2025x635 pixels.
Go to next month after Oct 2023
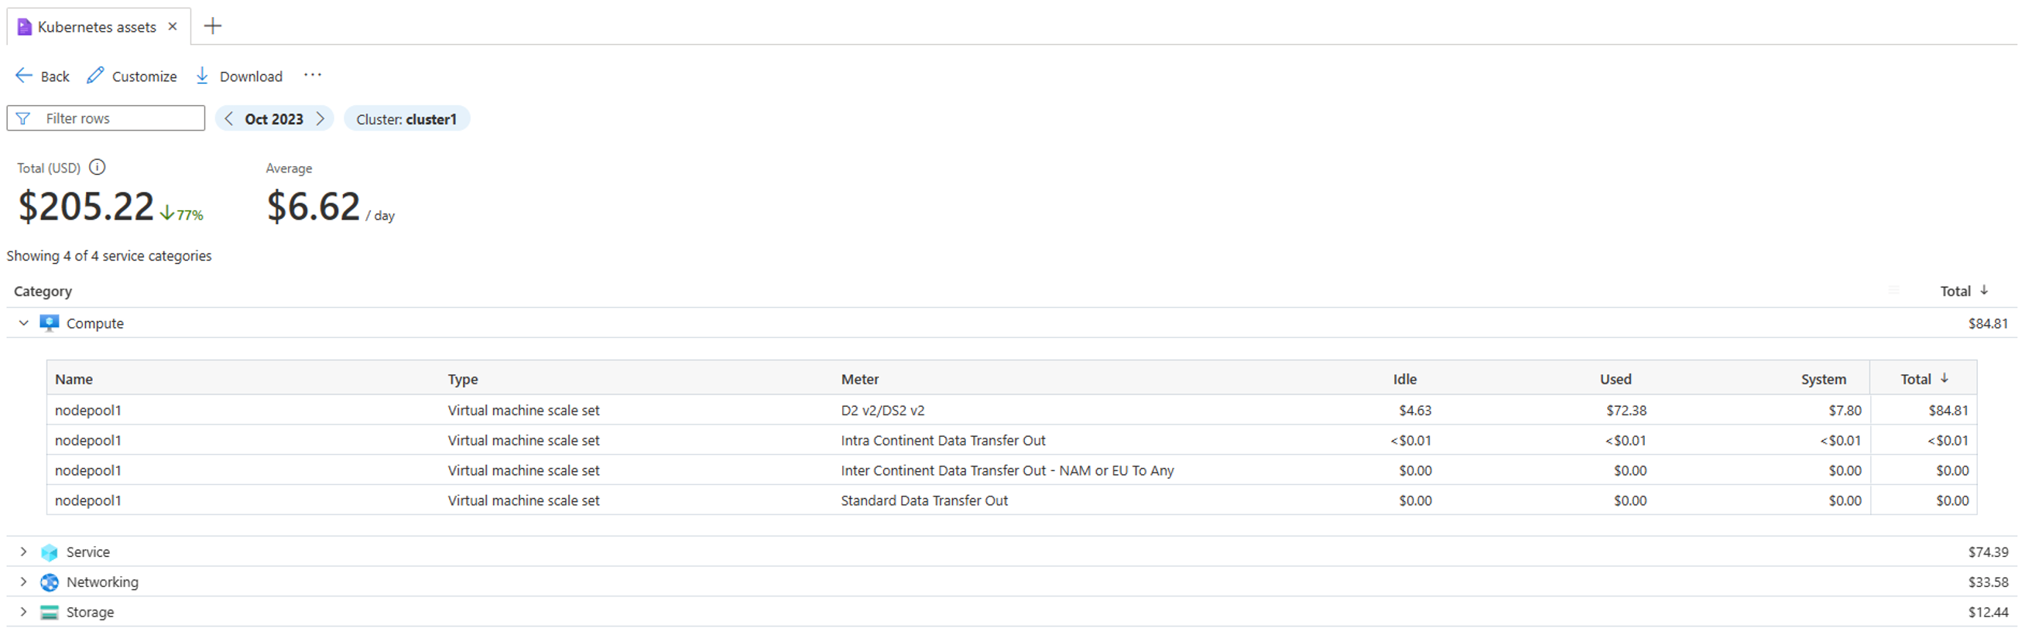(x=320, y=118)
